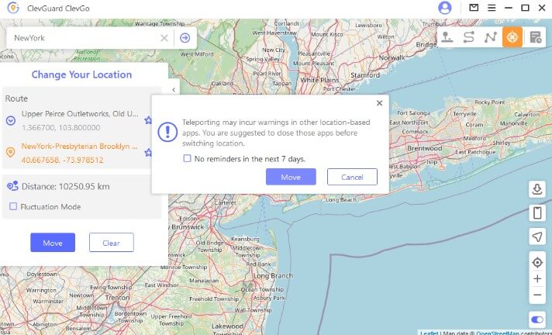Submit search with the arrow button
The image size is (552, 335).
(x=185, y=38)
